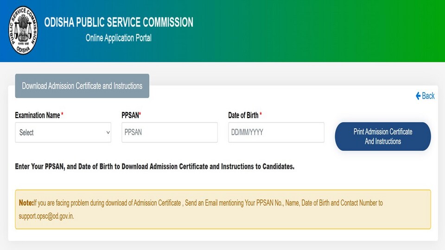Click the blue back arrow icon
Screen dimensions: 445x250
click(418, 96)
